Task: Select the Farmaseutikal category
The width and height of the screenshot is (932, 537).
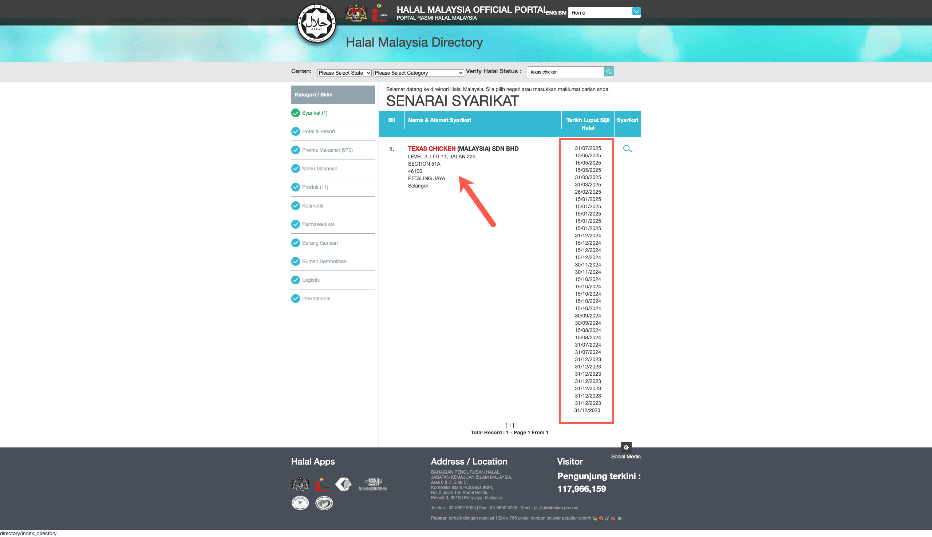Action: click(317, 224)
